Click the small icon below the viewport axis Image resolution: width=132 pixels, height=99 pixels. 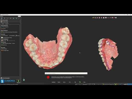click(x=24, y=80)
